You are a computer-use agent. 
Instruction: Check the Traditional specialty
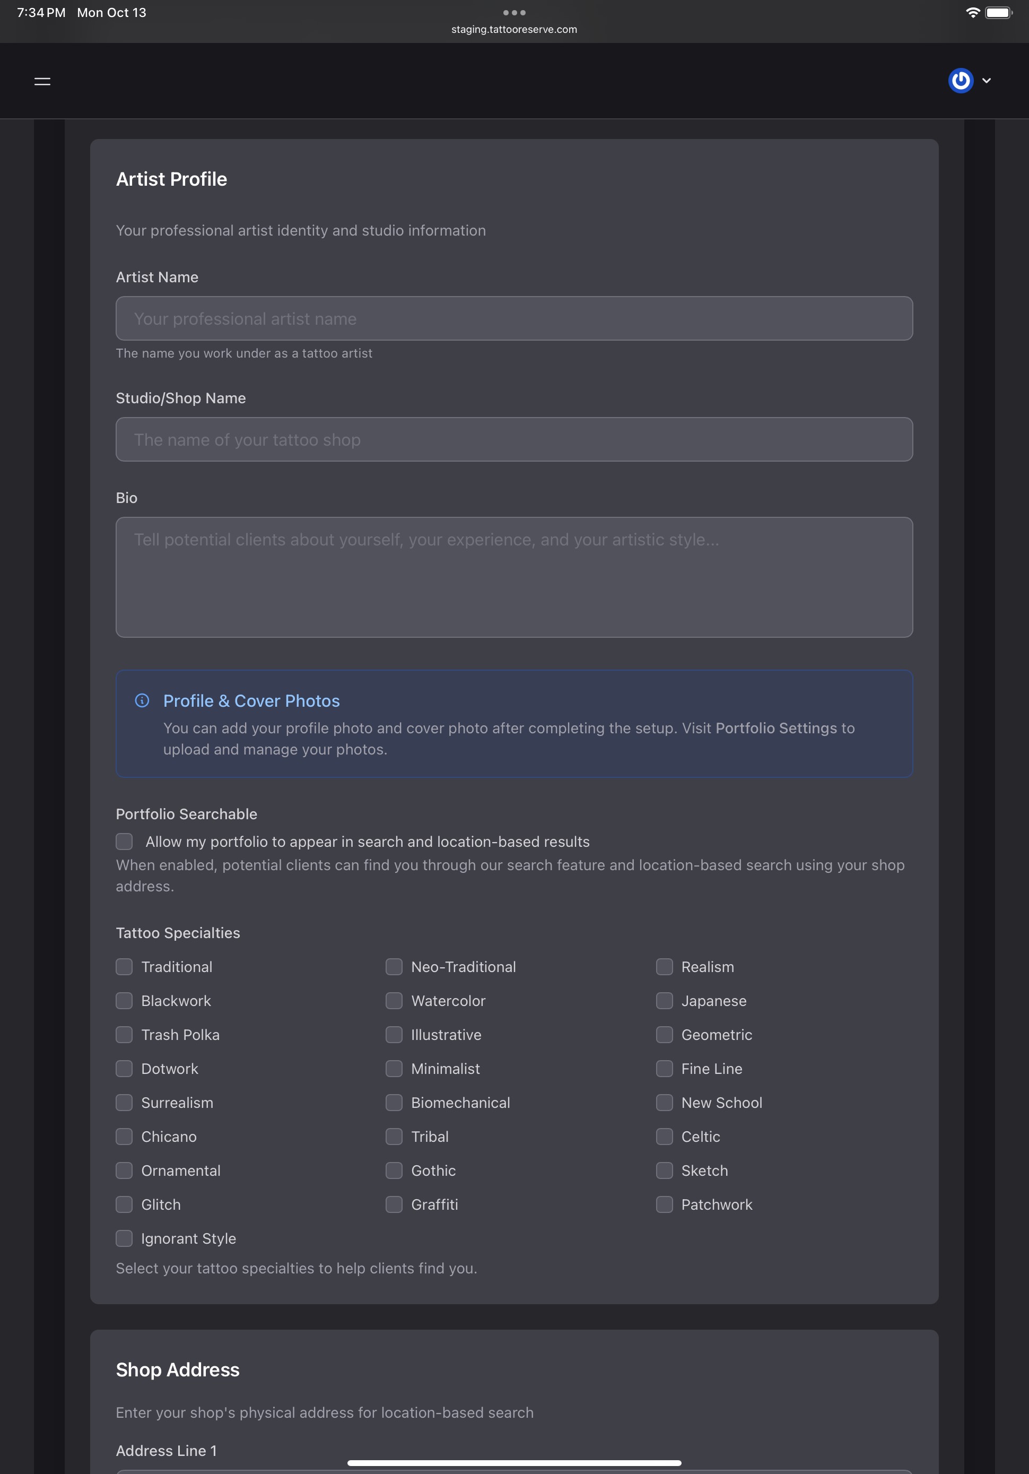pyautogui.click(x=124, y=966)
